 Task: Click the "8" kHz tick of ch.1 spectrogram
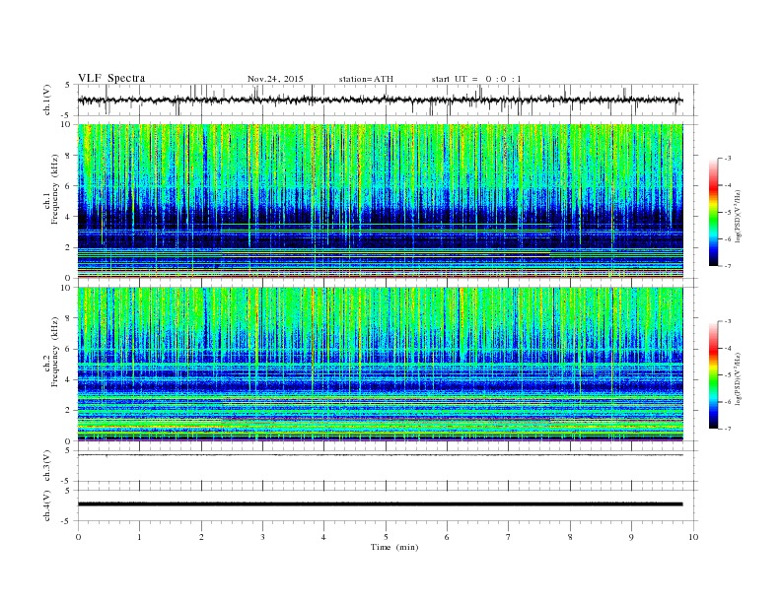click(68, 156)
